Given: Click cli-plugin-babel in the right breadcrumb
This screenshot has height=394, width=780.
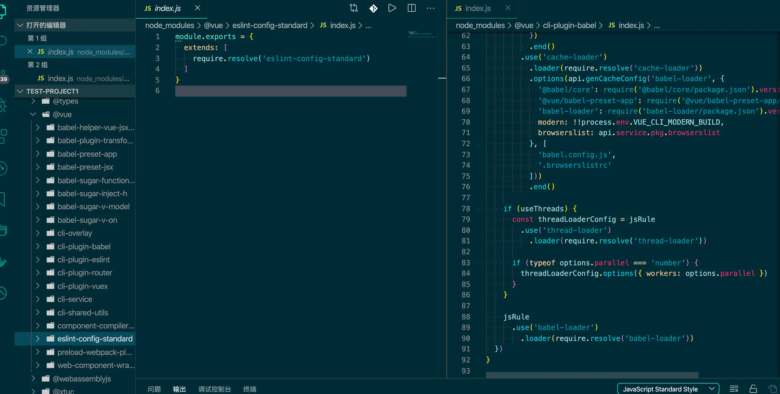Looking at the screenshot, I should (x=569, y=26).
